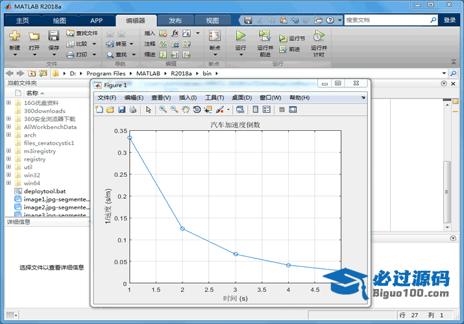Expand the 16G优盘资料 folder tree node
This screenshot has height=324, width=464.
pyautogui.click(x=8, y=102)
